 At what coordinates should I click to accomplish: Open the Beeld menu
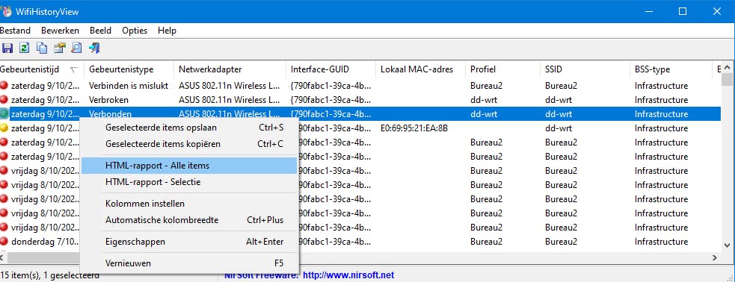100,31
